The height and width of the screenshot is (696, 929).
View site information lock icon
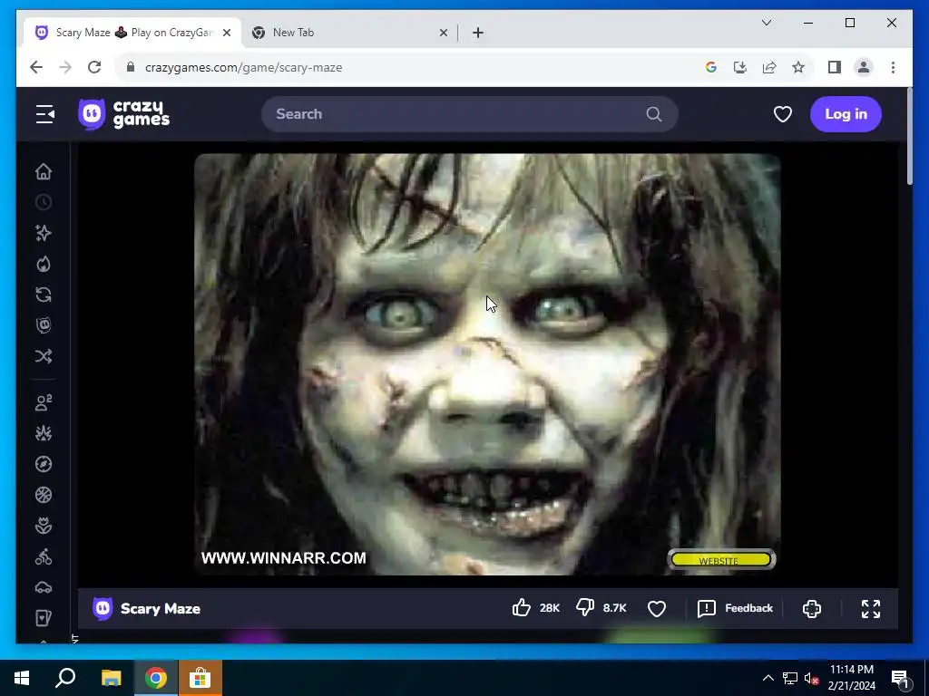click(131, 67)
